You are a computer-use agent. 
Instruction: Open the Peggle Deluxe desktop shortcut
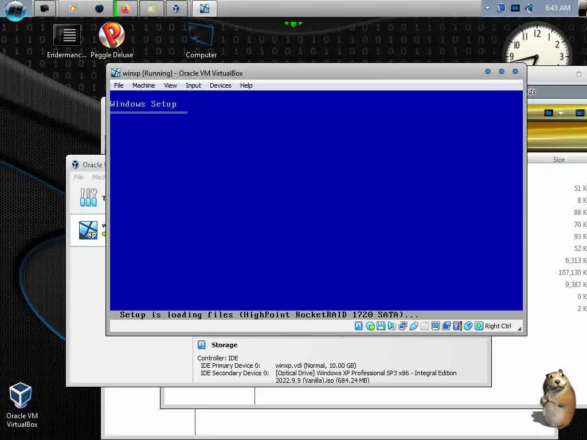coord(112,41)
